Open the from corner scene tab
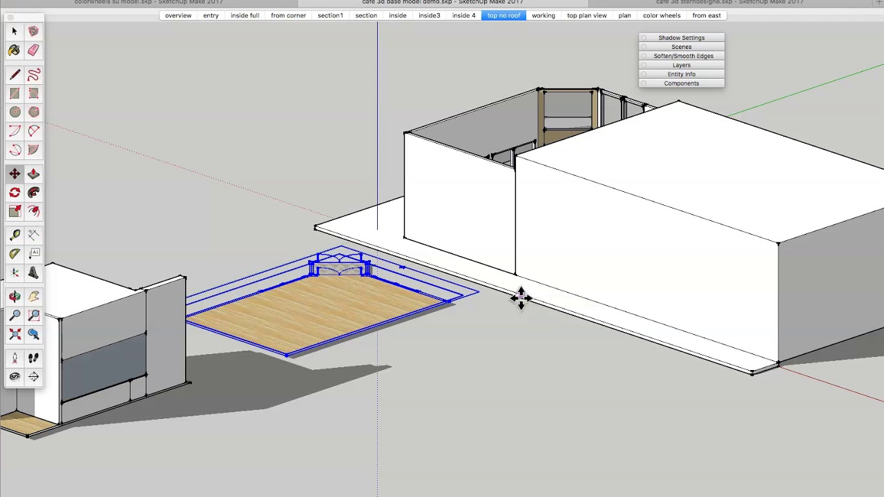Image resolution: width=884 pixels, height=497 pixels. click(288, 15)
